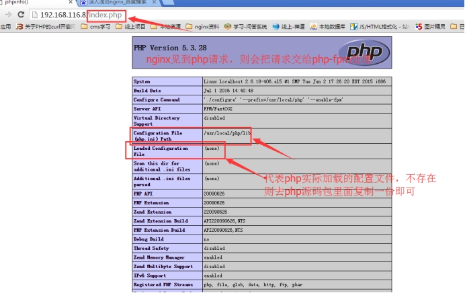Open a new tab with the new-tab button
This screenshot has height=293, width=465.
(169, 3)
